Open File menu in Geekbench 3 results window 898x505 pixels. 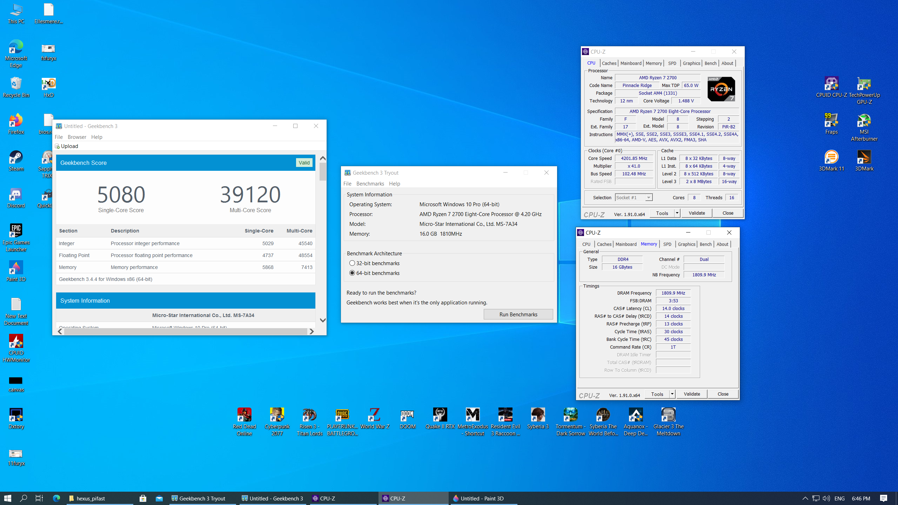(59, 137)
